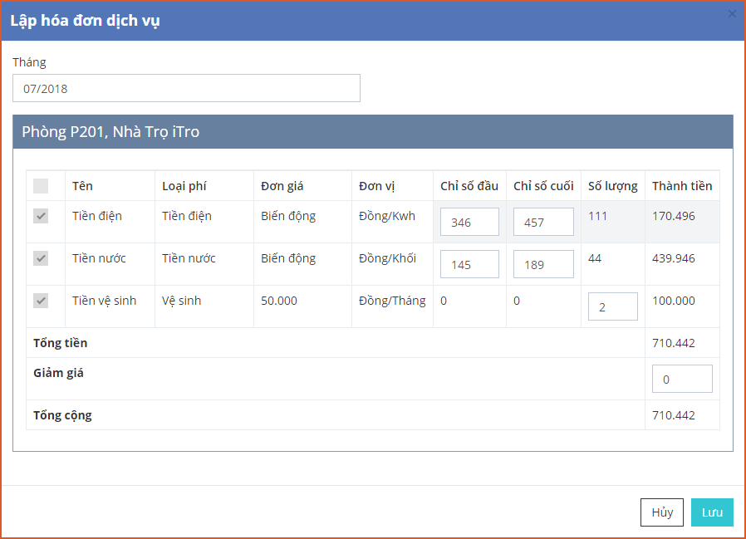Click the Tháng field showing 07/2018
The height and width of the screenshot is (539, 746).
pyautogui.click(x=186, y=88)
